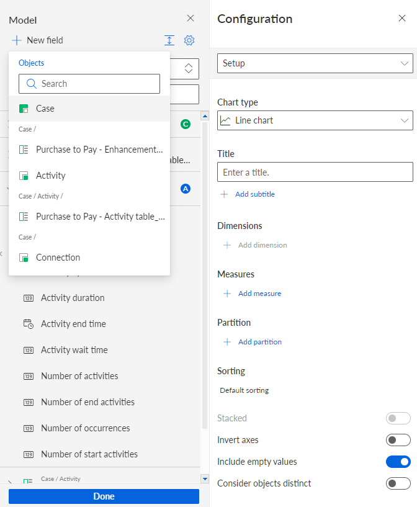Click the plus icon beside Add partition
The image size is (417, 507).
[x=227, y=342]
